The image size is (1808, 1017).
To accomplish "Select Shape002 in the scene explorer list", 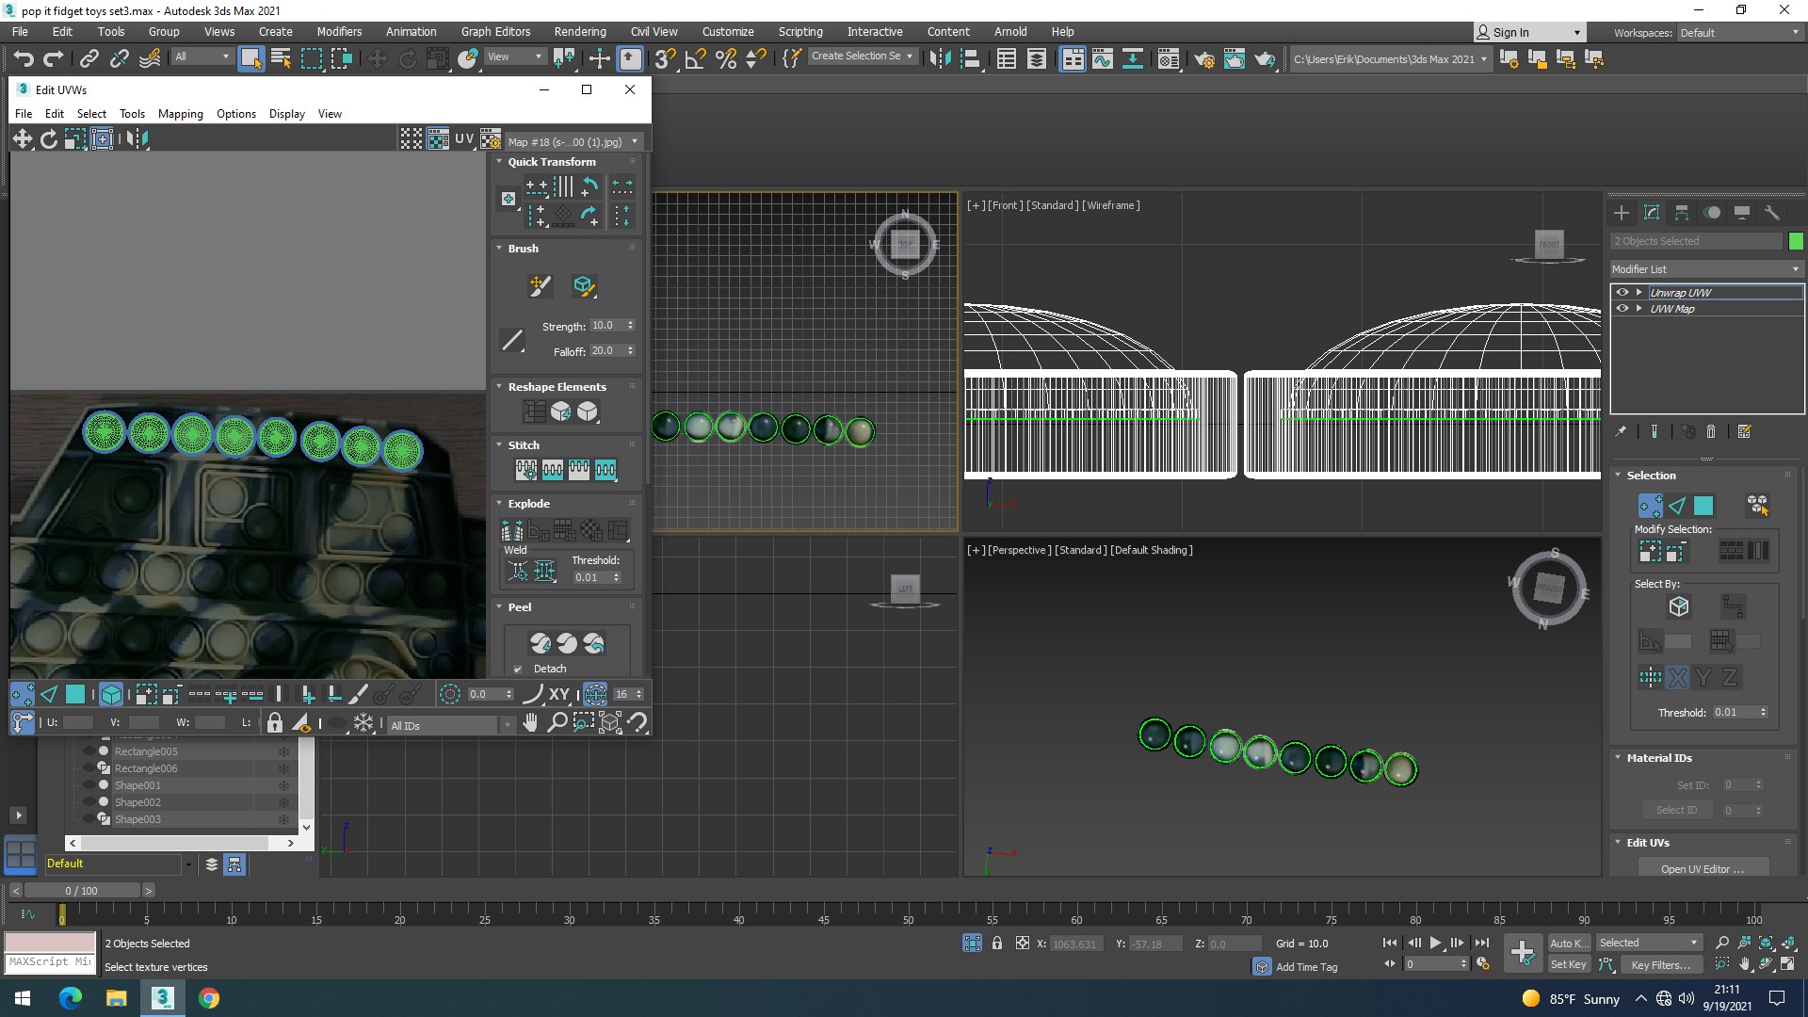I will coord(138,802).
